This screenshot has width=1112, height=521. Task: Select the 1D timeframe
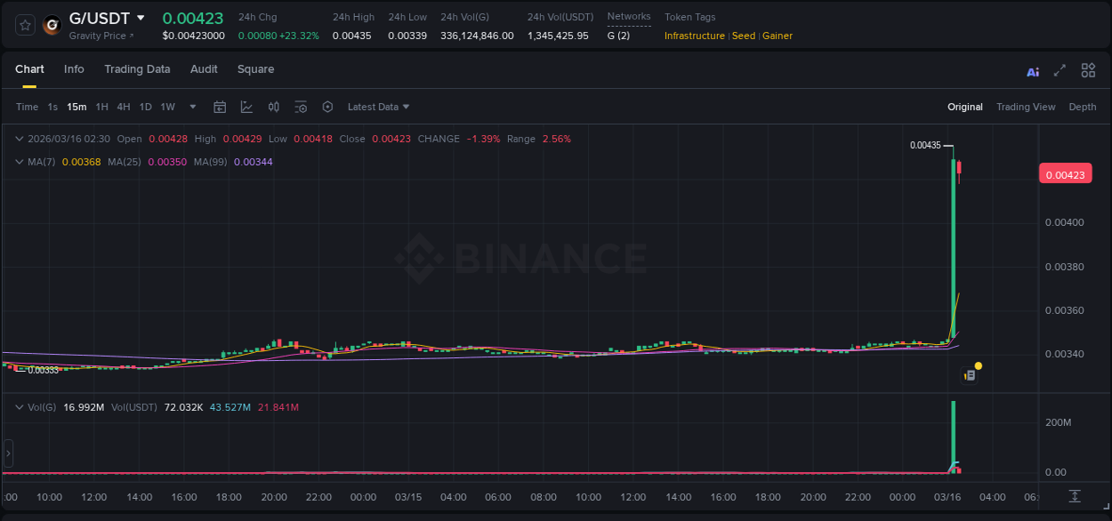point(145,107)
